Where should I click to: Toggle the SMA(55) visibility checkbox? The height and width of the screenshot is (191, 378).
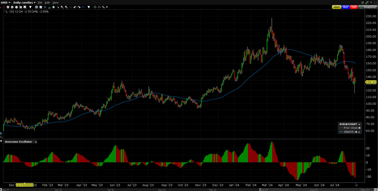pos(357,132)
